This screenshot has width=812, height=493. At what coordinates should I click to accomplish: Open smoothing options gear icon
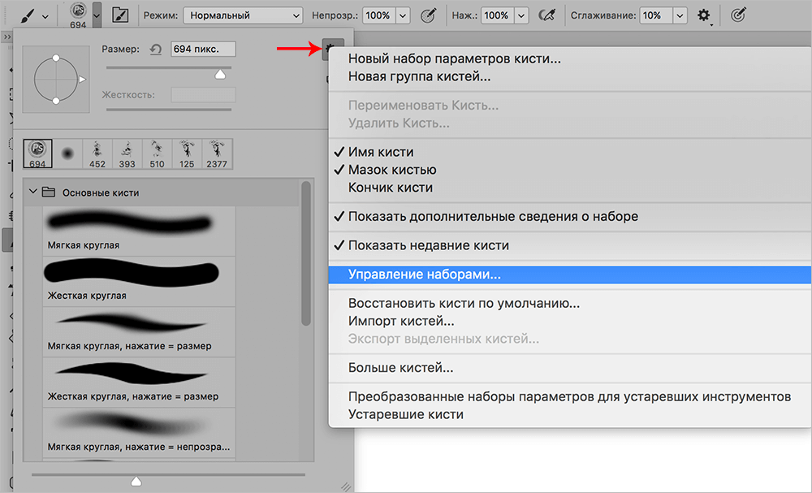pyautogui.click(x=703, y=15)
